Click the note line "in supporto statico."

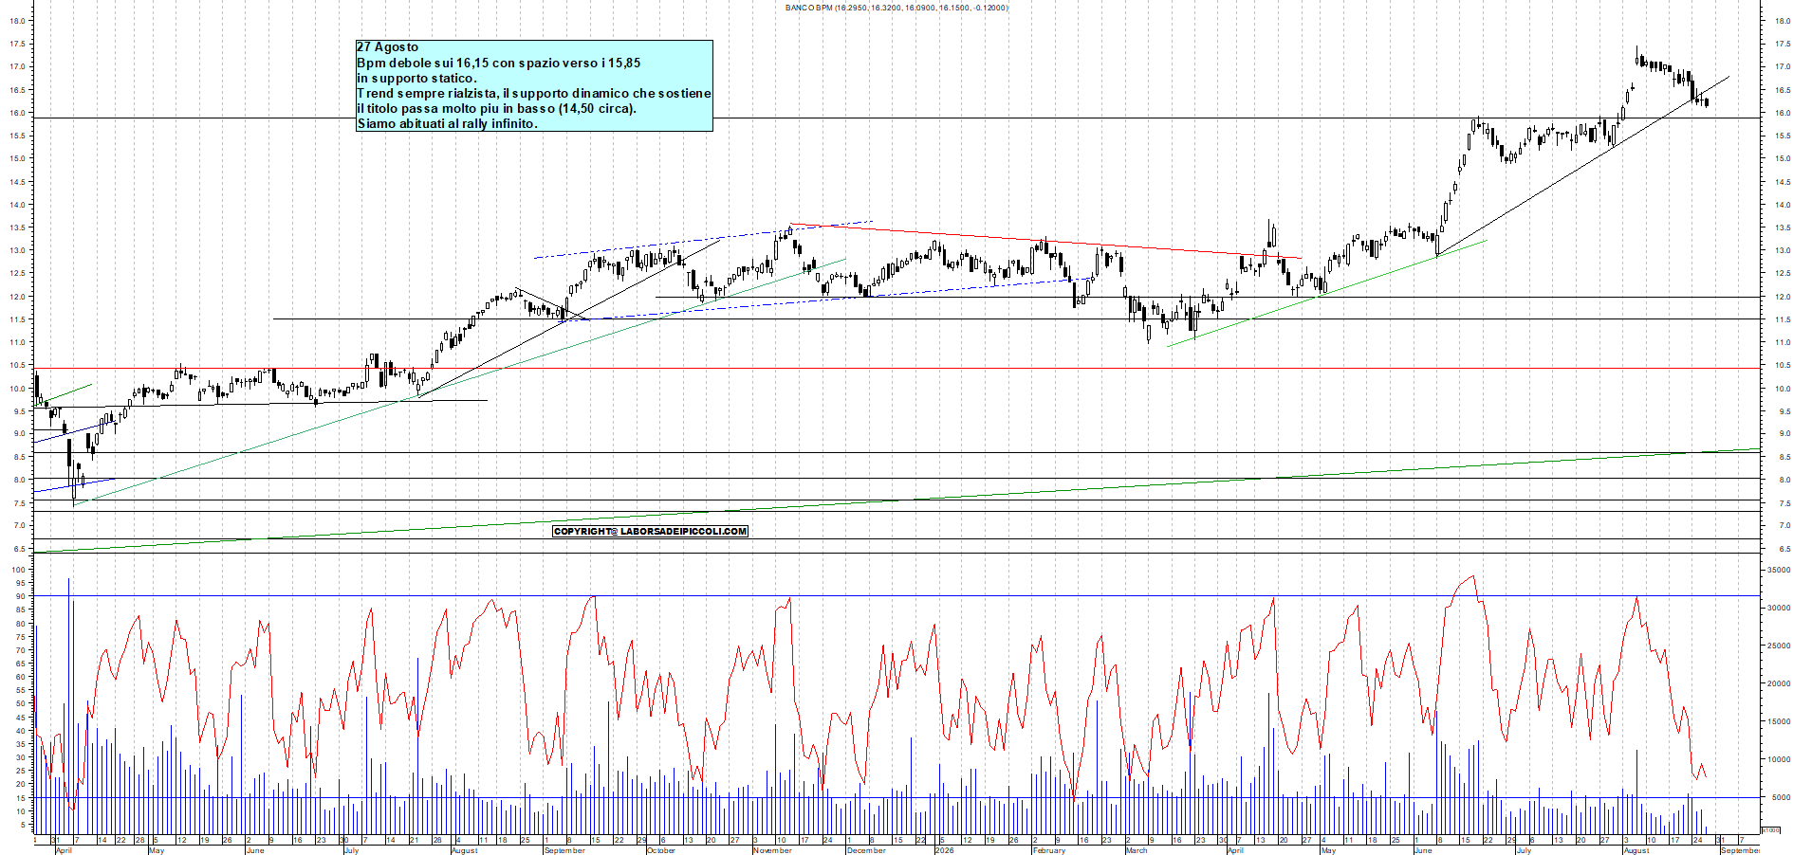(x=416, y=78)
